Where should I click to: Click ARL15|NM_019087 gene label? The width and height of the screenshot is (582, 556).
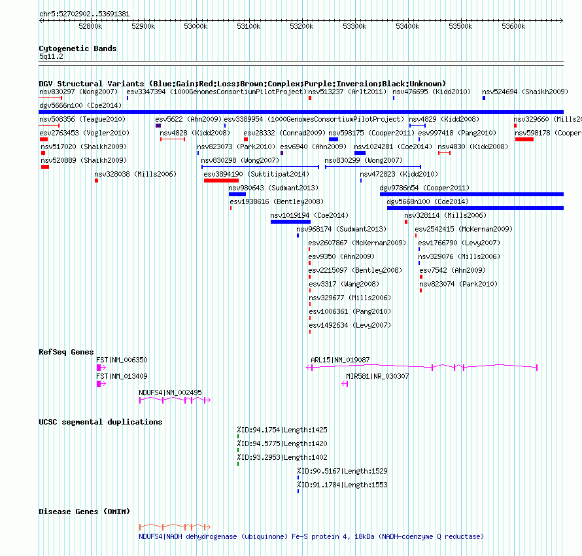(x=340, y=360)
